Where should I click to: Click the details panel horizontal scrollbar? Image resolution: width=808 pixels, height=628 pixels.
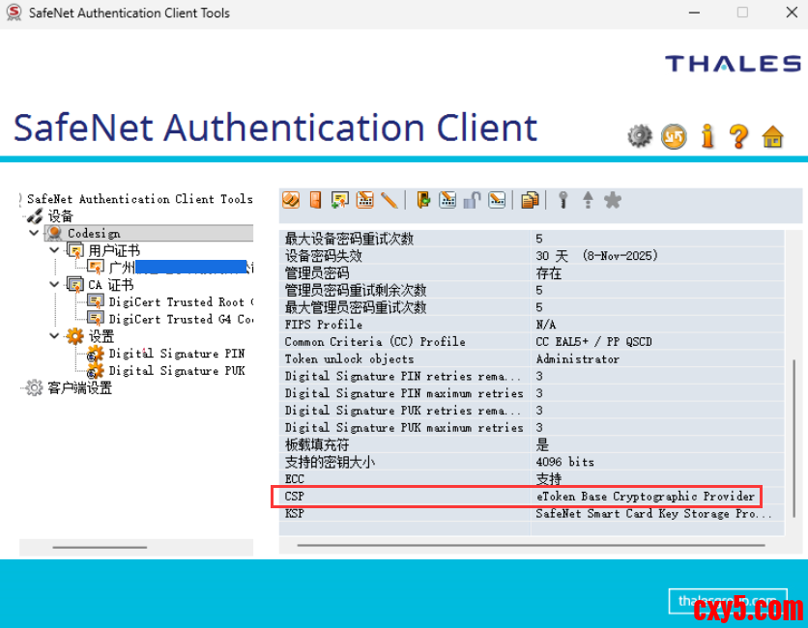(531, 545)
